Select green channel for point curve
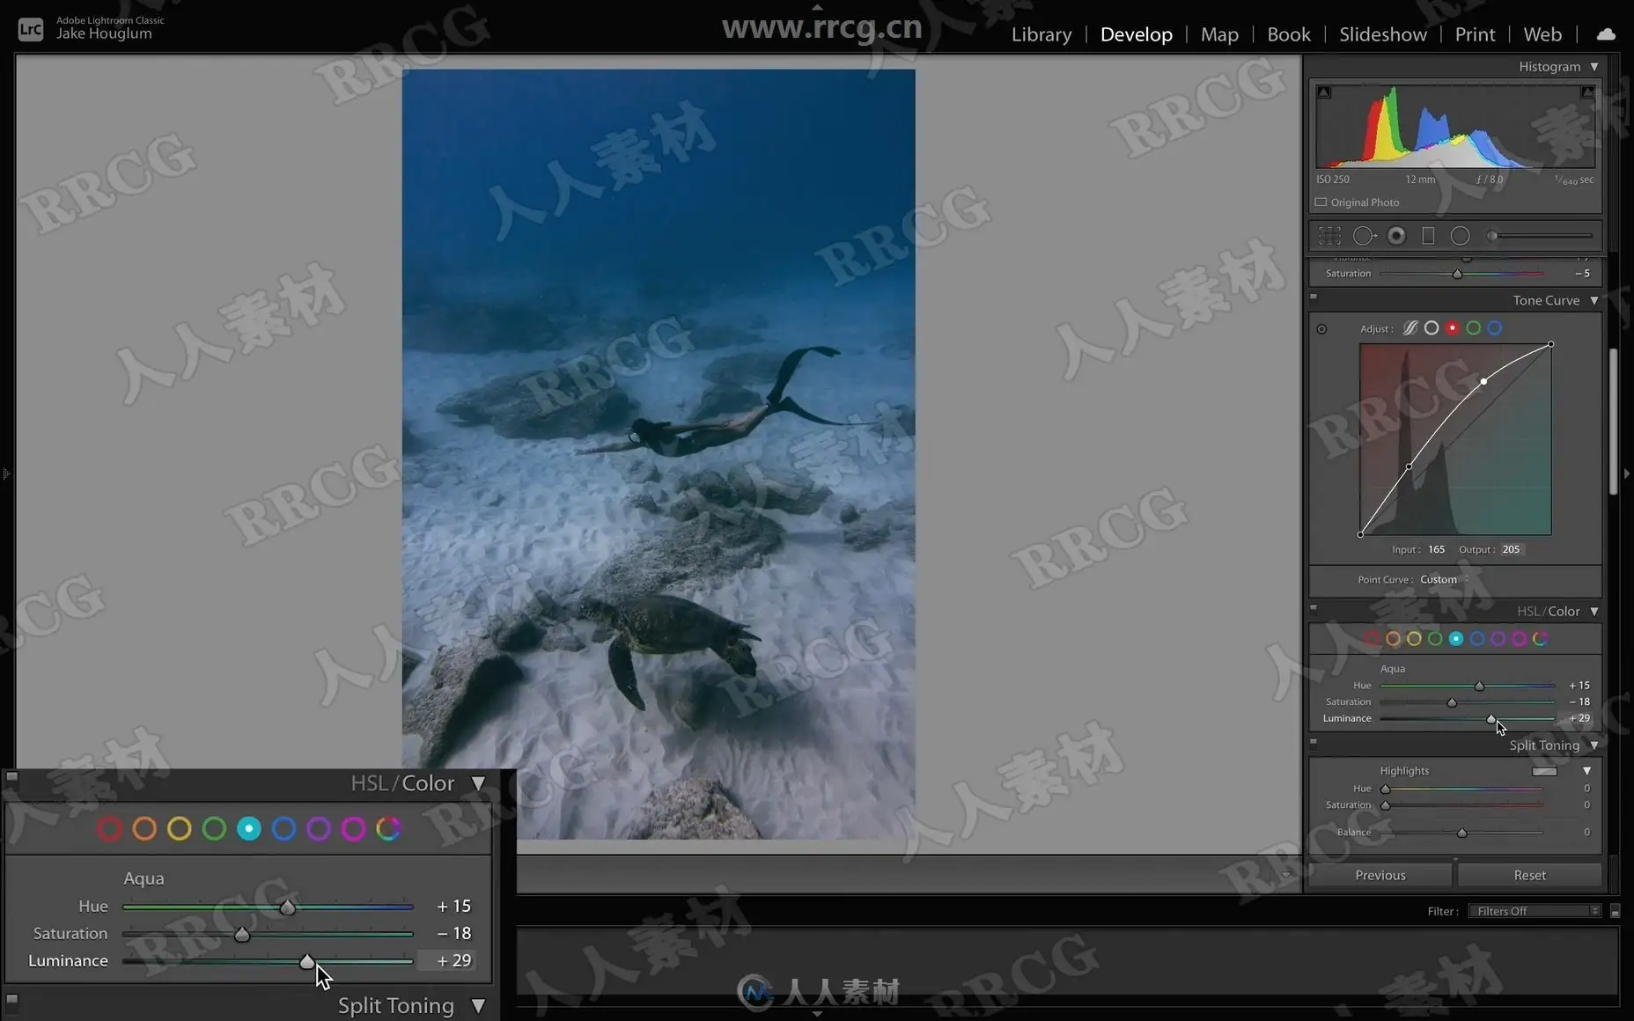 click(x=1474, y=327)
